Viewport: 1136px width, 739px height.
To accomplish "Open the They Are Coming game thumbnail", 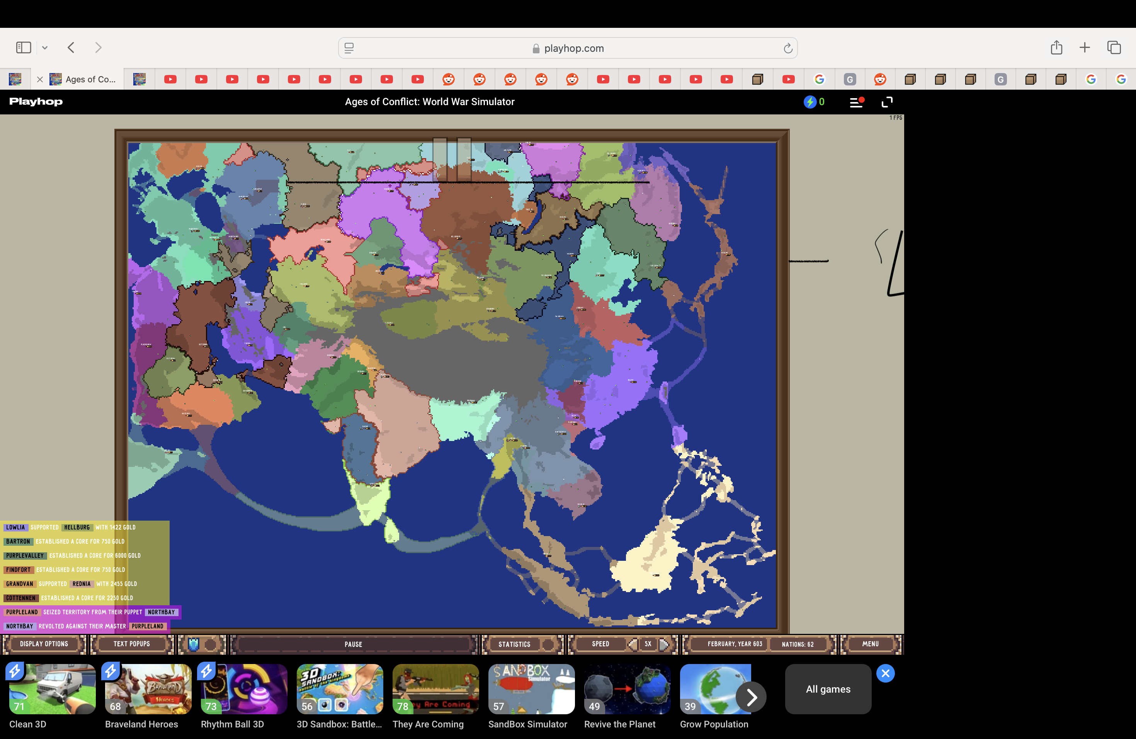I will pos(436,689).
